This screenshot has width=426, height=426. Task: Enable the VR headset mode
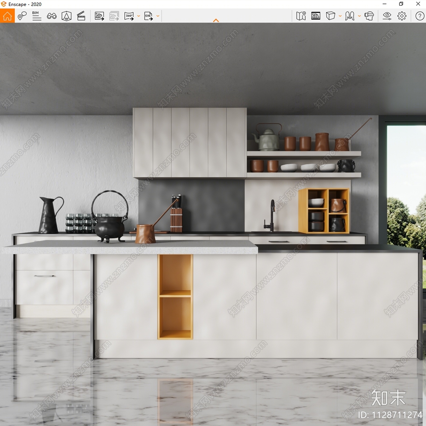coord(369,16)
